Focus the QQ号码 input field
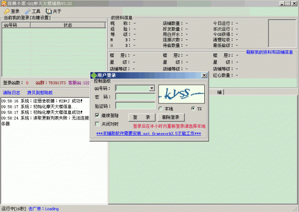 click(133, 88)
